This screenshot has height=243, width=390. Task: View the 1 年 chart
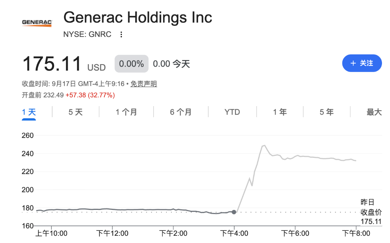(280, 112)
